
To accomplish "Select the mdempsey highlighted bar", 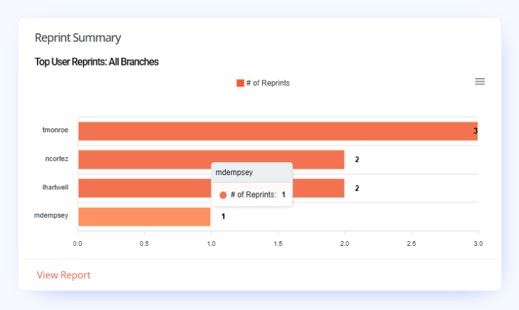I will (144, 217).
